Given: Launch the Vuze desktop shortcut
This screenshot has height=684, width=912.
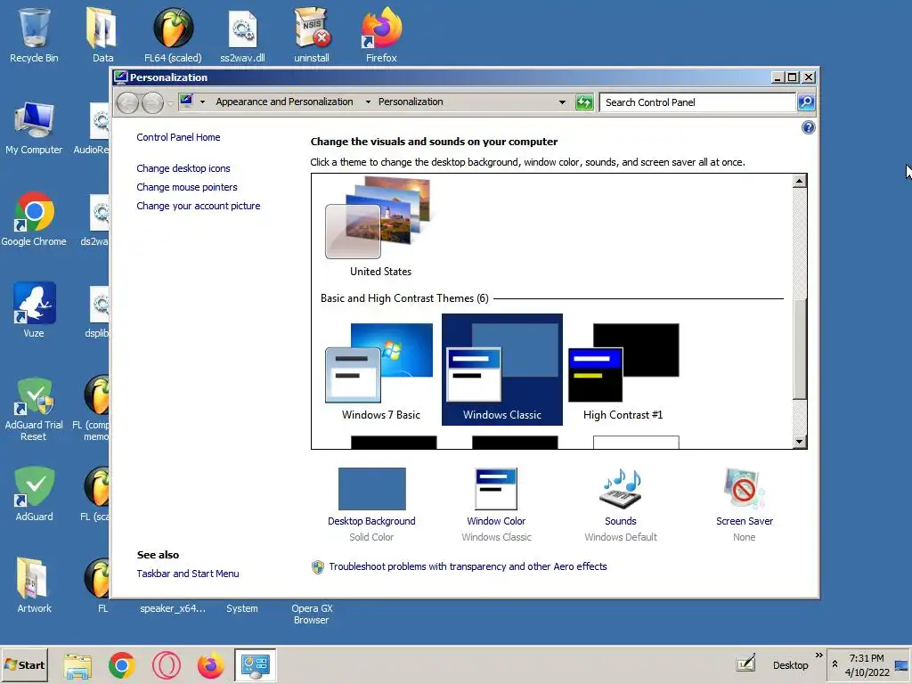Looking at the screenshot, I should click(34, 311).
